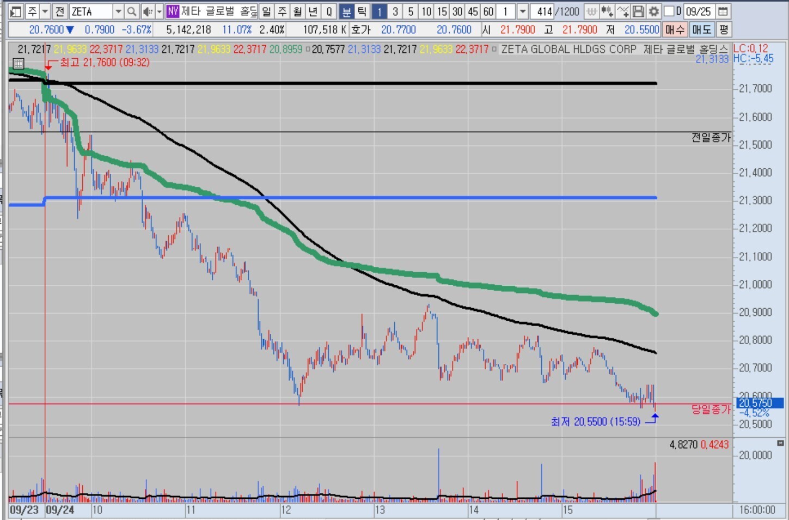Image resolution: width=789 pixels, height=520 pixels.
Task: Toggle the panel layout icon at top-left
Action: pyautogui.click(x=16, y=11)
